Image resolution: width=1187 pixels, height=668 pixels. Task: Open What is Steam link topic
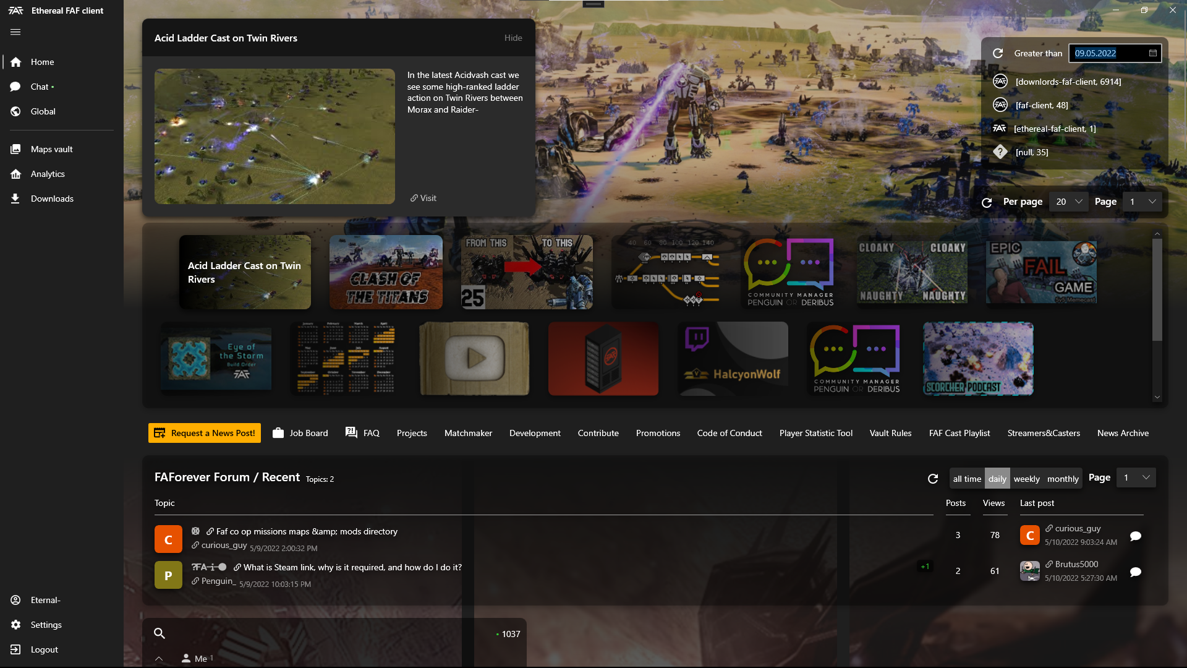(x=352, y=567)
